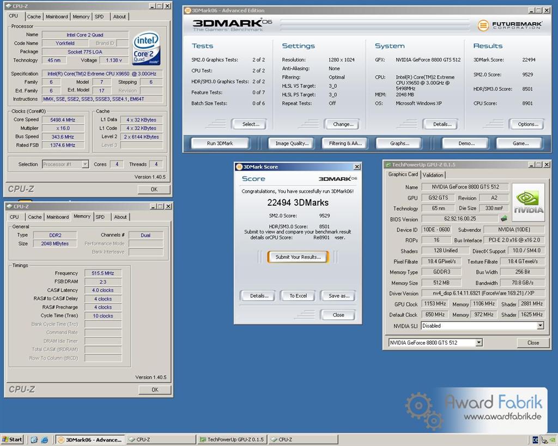Image resolution: width=558 pixels, height=446 pixels.
Task: Expand the NVIDIA SLI Disabled dropdown
Action: tap(540, 326)
